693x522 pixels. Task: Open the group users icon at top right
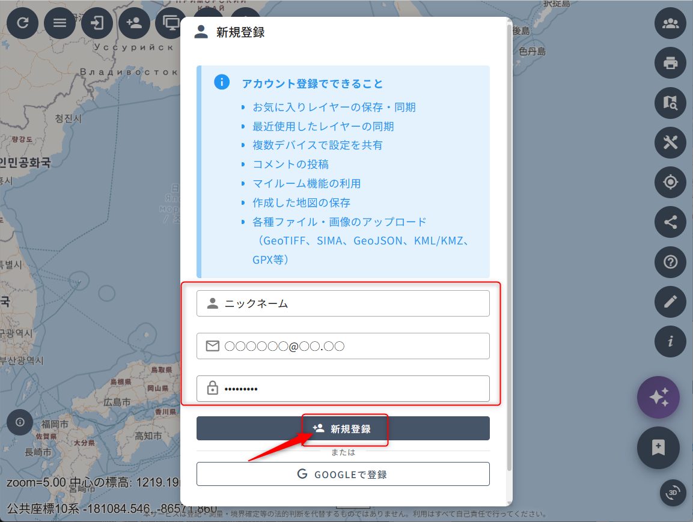670,23
